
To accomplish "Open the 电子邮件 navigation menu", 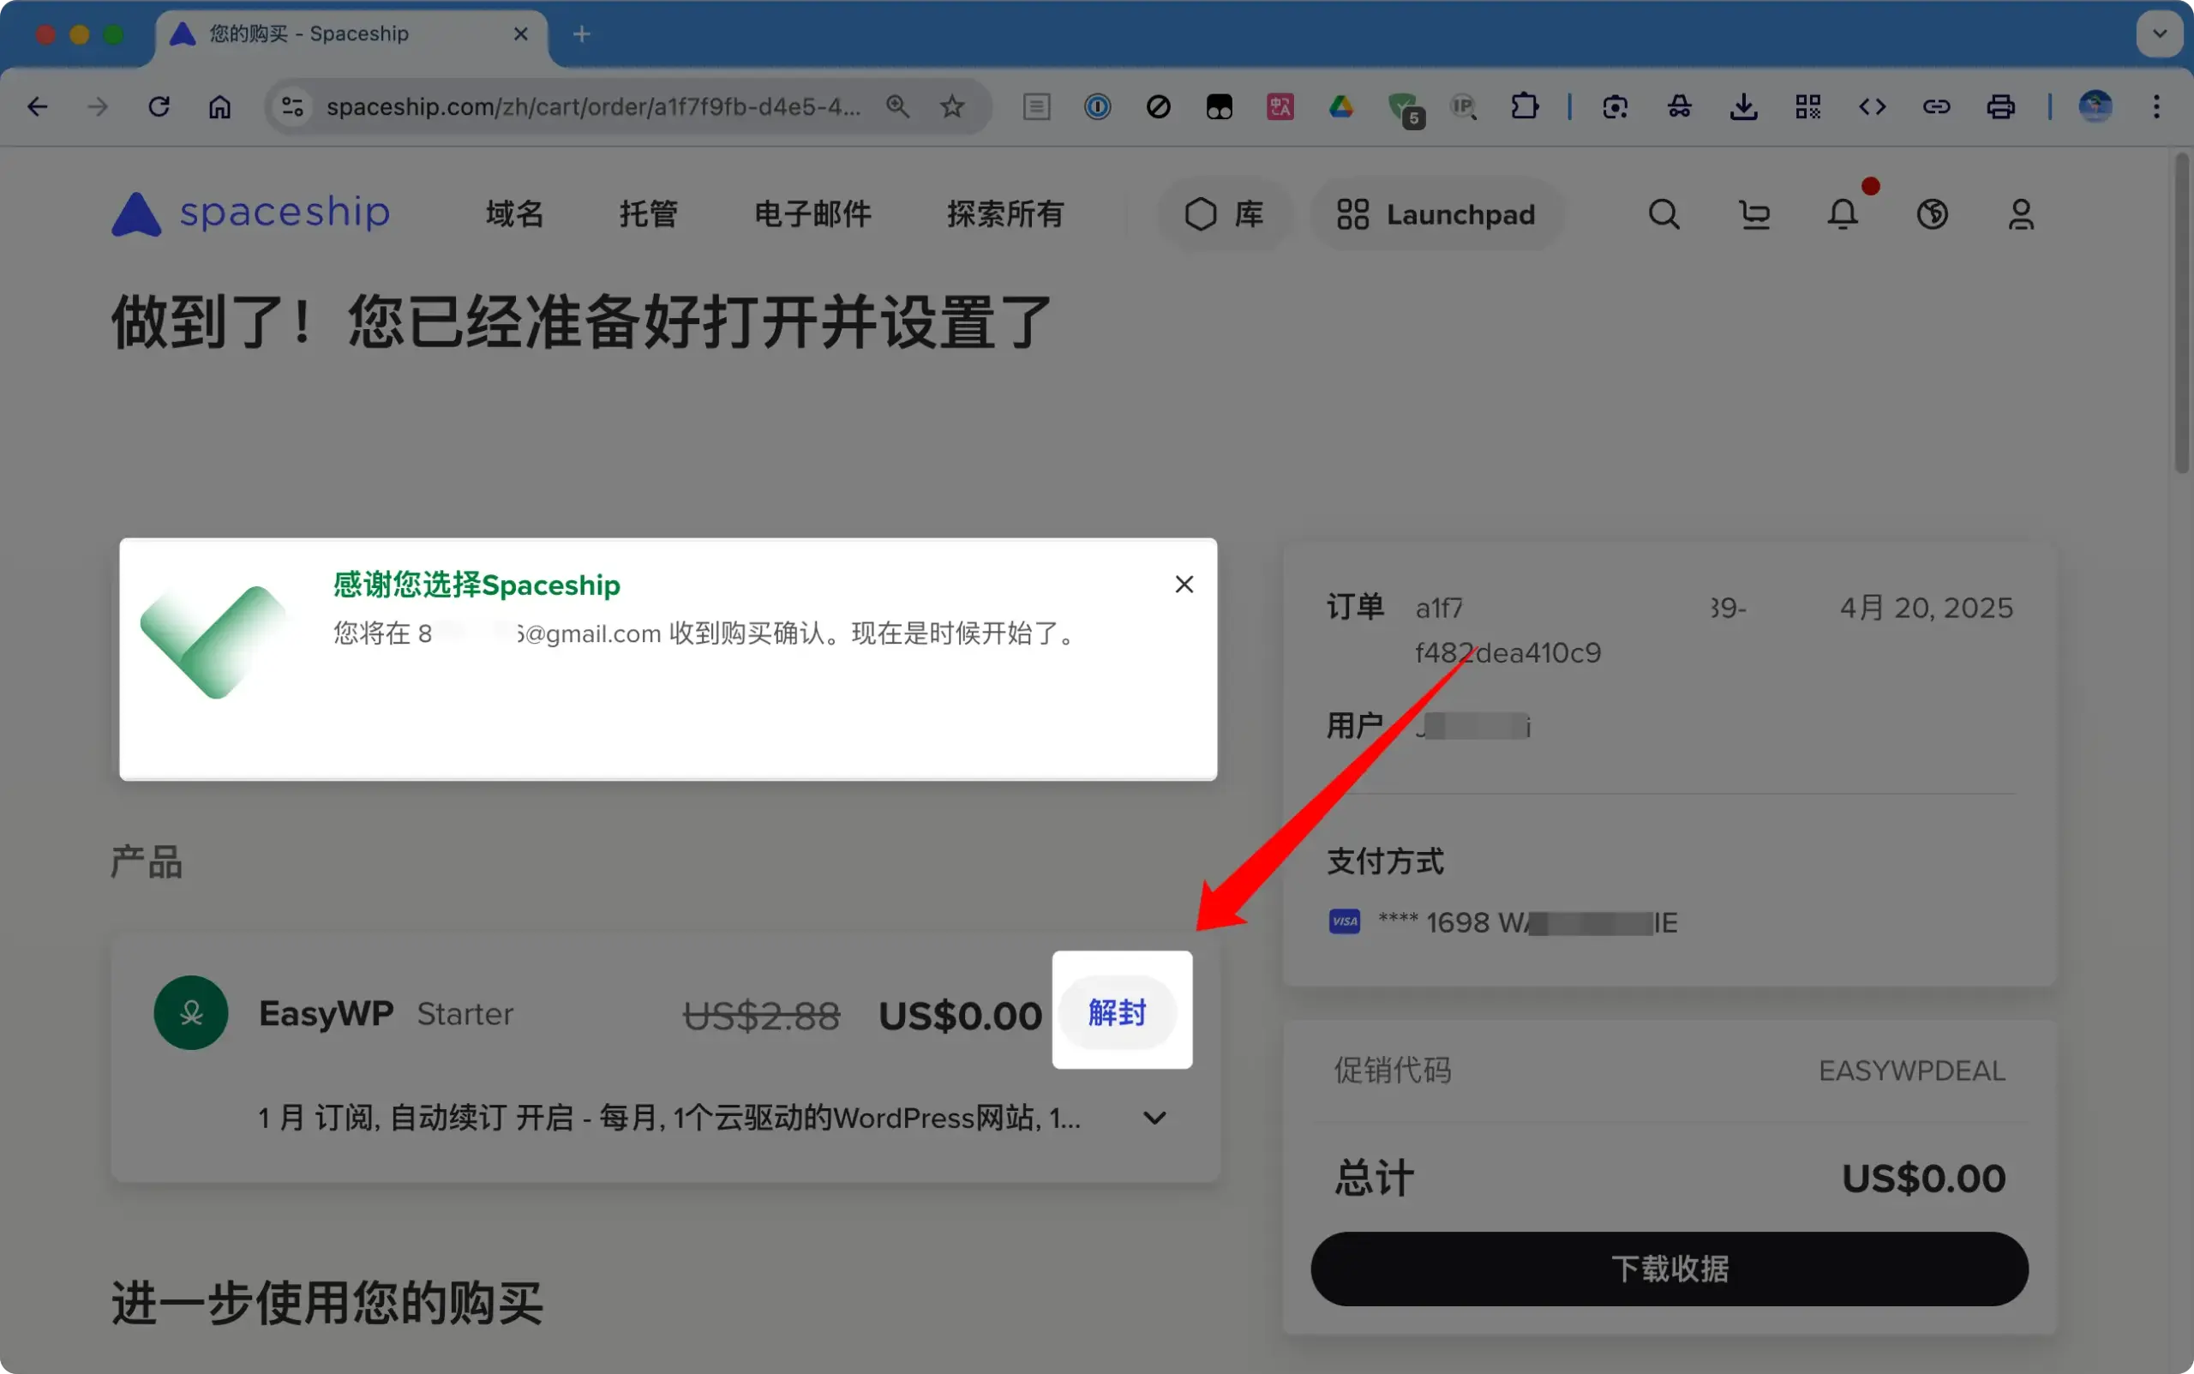I will point(812,214).
